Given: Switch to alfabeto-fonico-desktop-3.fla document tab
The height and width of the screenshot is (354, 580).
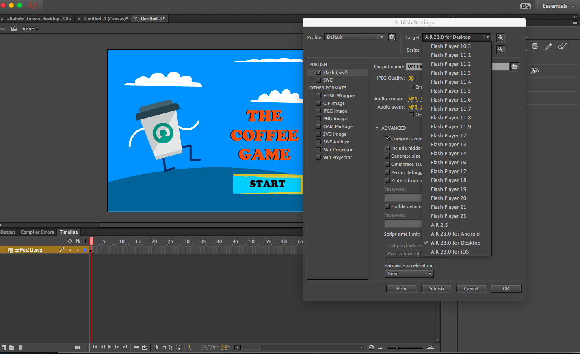Looking at the screenshot, I should point(39,19).
